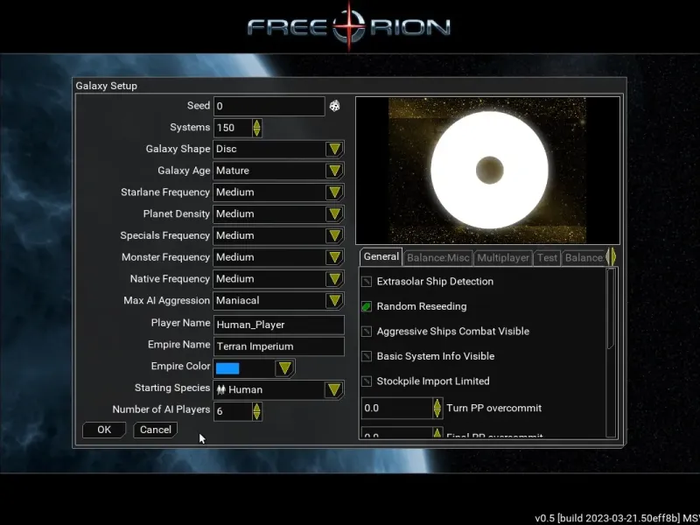Click the Turn PP overcommit value field
This screenshot has width=700, height=525.
pos(397,408)
